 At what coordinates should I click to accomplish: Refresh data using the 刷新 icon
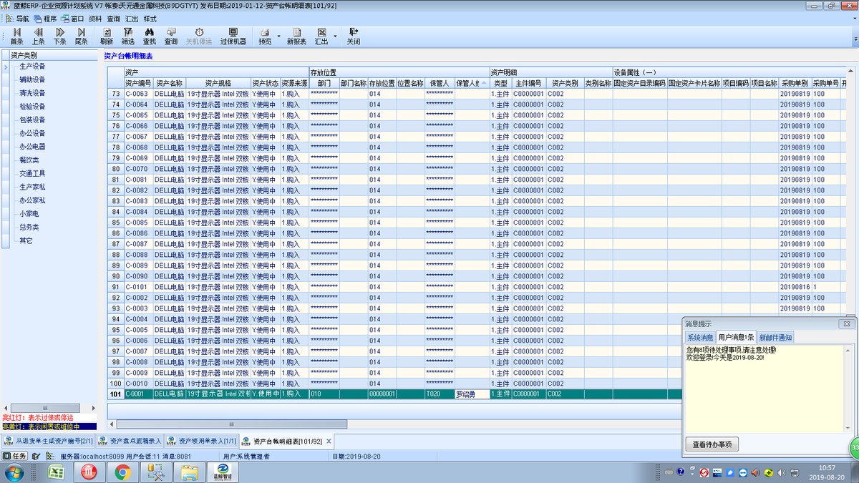pos(107,36)
